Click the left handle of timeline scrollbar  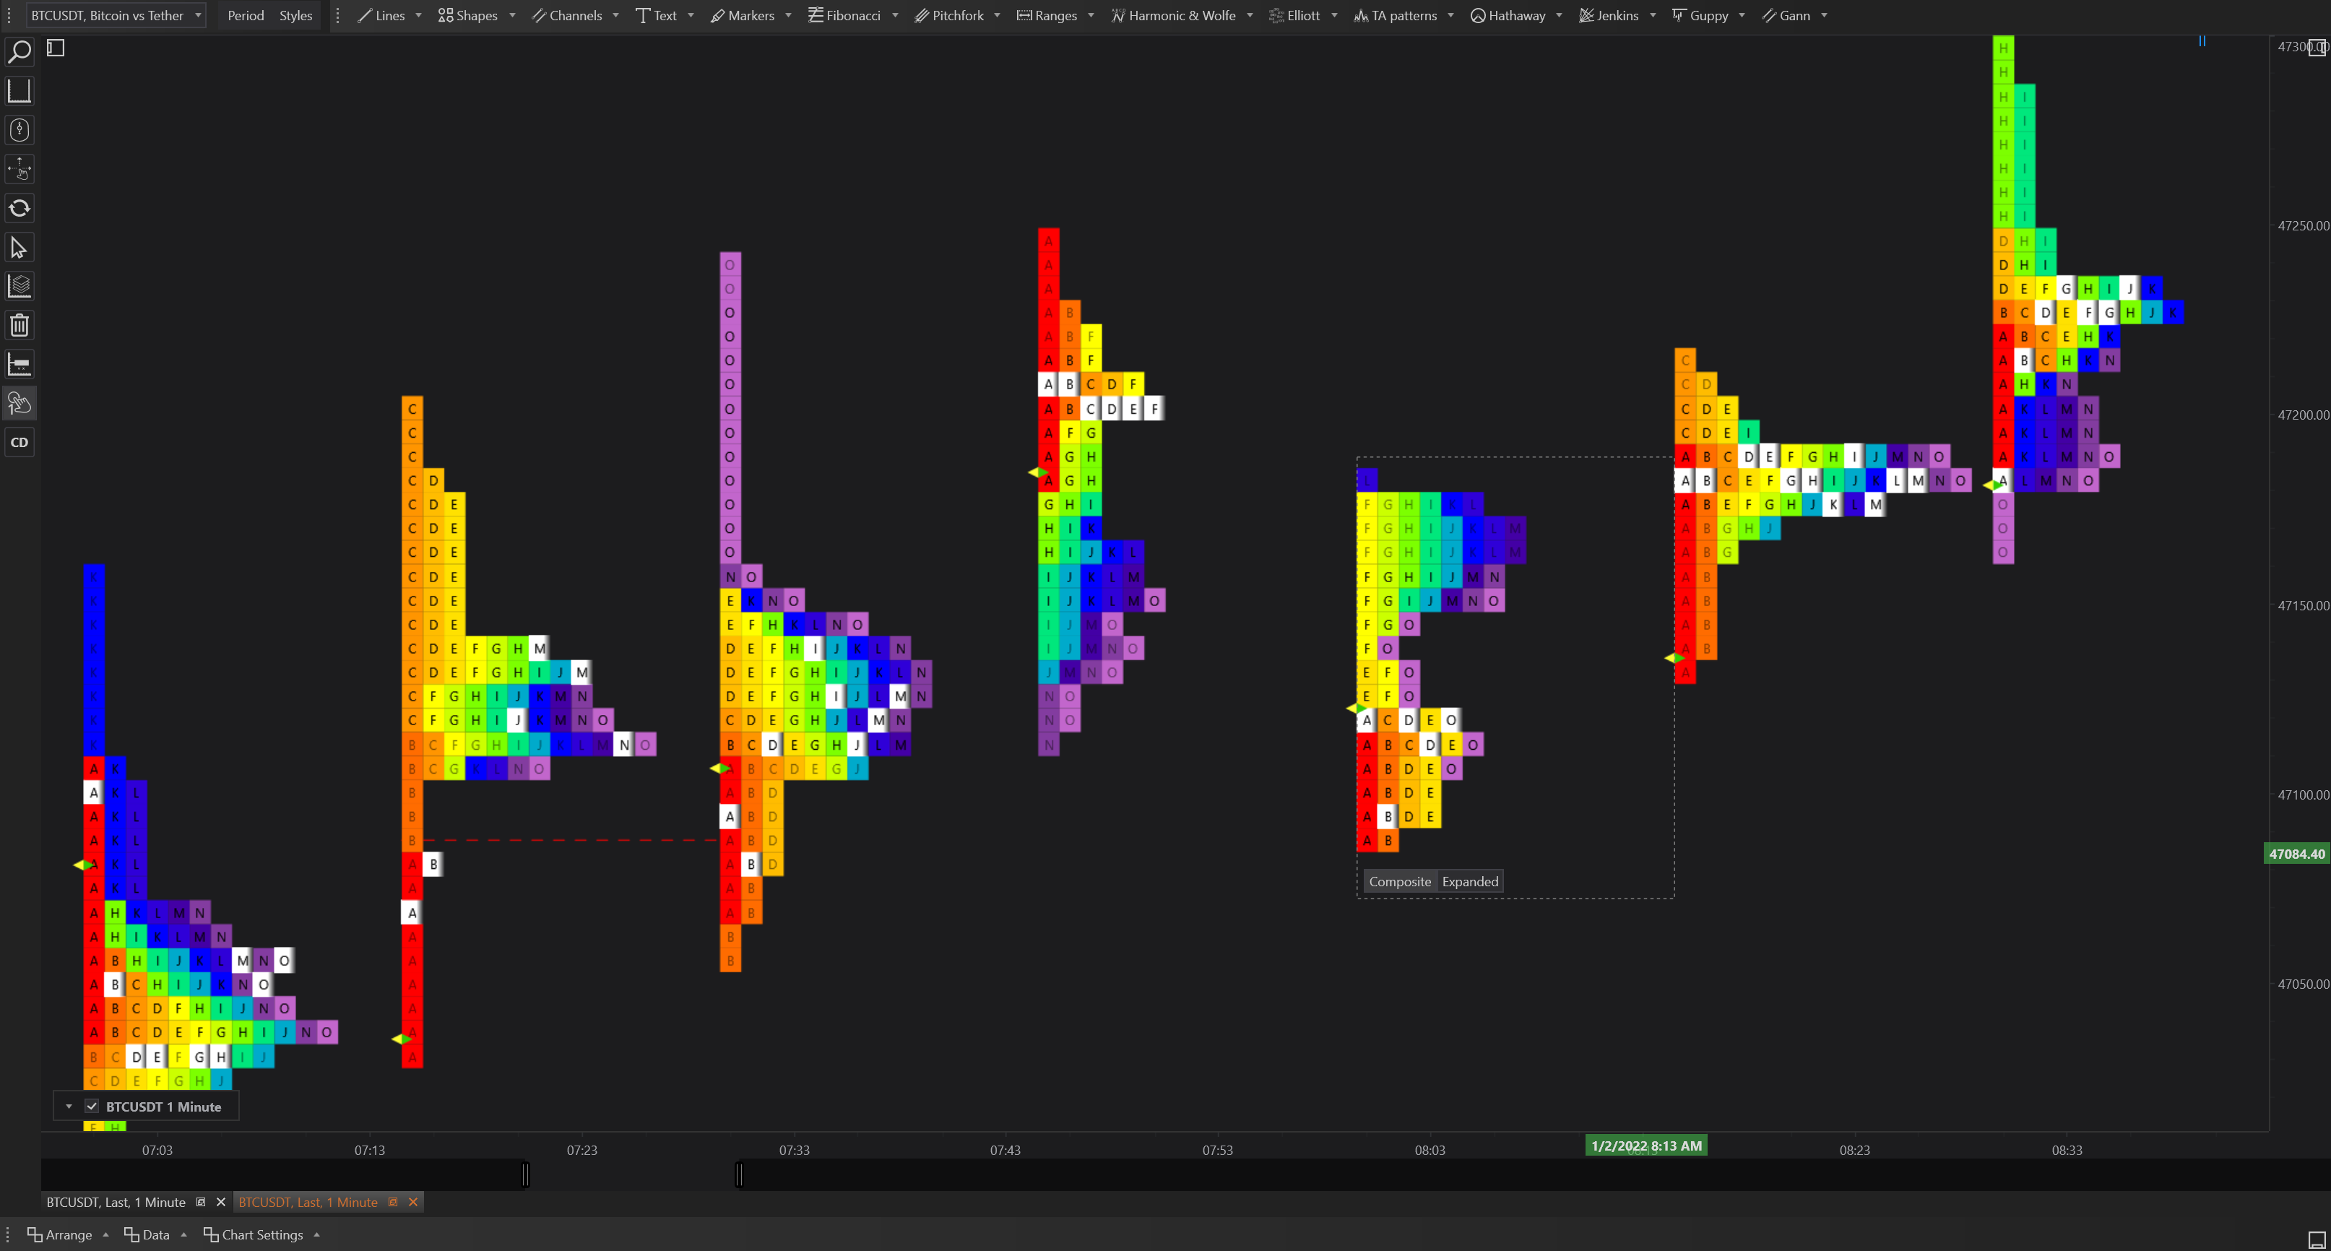tap(526, 1174)
